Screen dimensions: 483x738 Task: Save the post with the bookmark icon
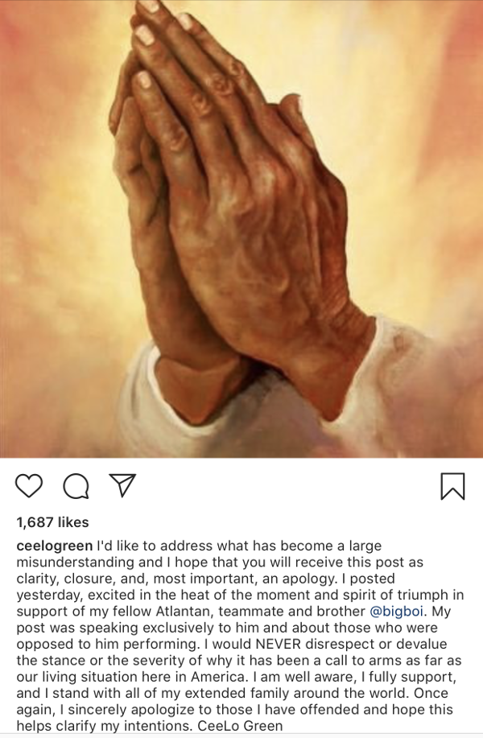(x=453, y=486)
